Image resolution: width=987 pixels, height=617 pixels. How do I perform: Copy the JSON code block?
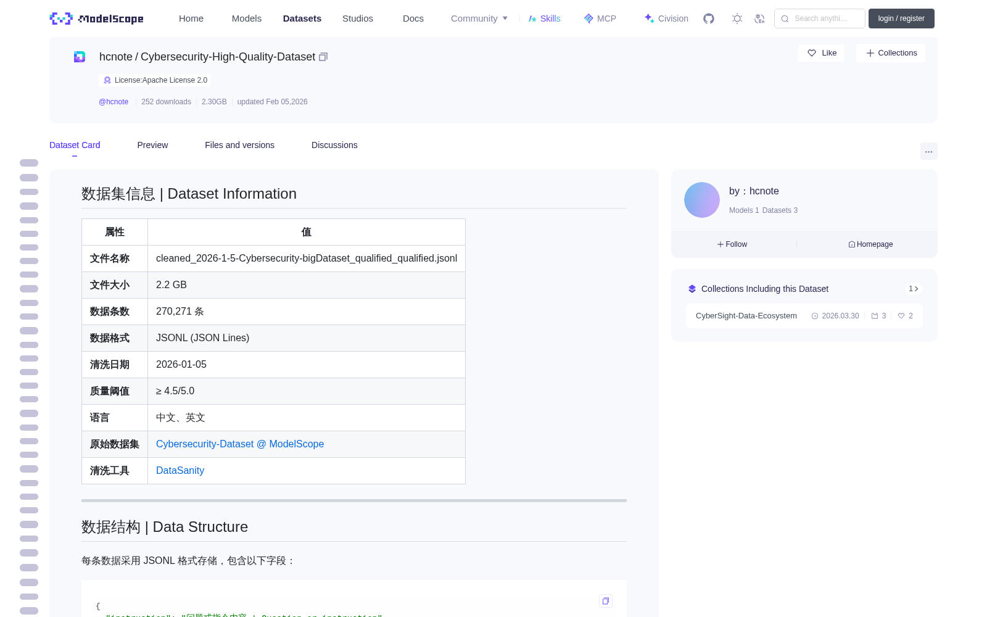605,601
